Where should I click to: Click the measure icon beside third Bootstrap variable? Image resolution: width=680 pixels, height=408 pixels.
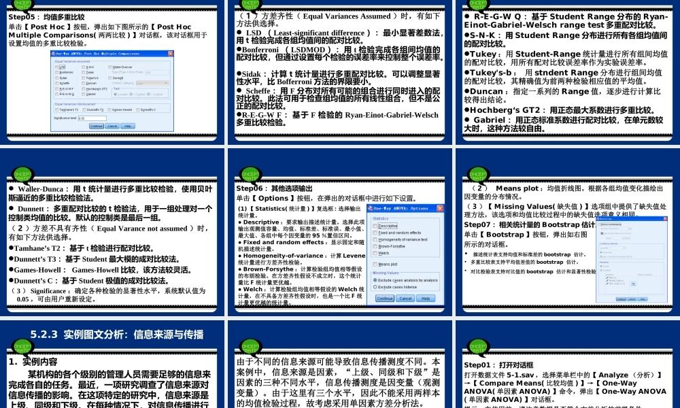pyautogui.click(x=607, y=283)
